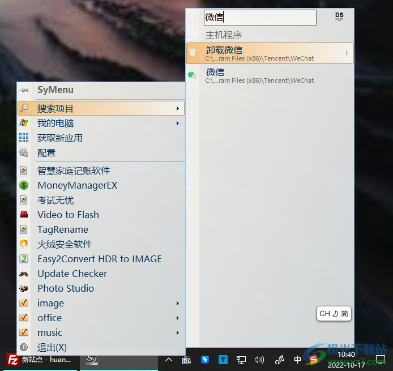This screenshot has width=393, height=371.
Task: Toggle the 中 input language indicator in tray
Action: 297,360
